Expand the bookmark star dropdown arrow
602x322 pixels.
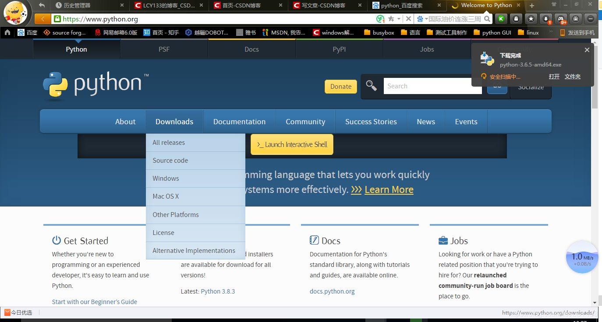pos(399,19)
